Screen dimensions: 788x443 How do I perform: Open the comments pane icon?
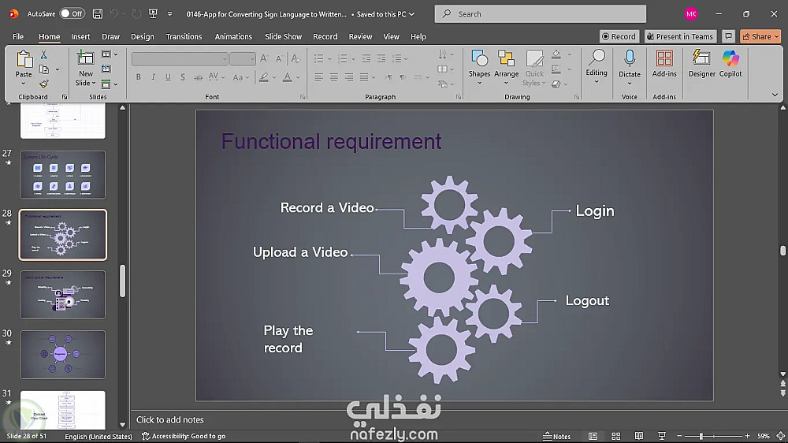coord(728,36)
